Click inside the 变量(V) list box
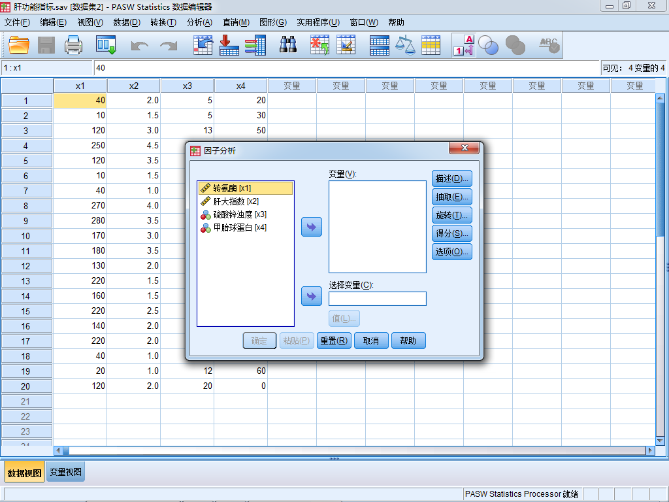 pyautogui.click(x=378, y=227)
